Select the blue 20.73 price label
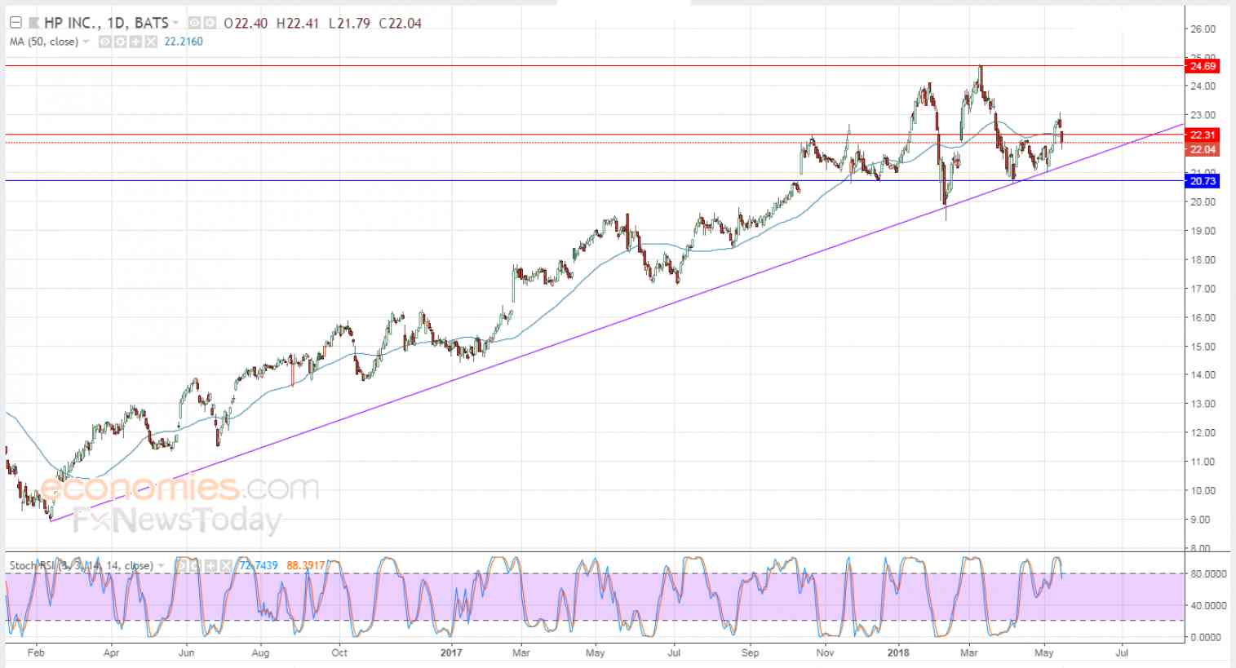Image resolution: width=1236 pixels, height=668 pixels. (1203, 181)
